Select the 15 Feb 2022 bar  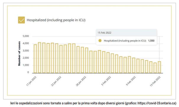pyautogui.click(x=160, y=67)
